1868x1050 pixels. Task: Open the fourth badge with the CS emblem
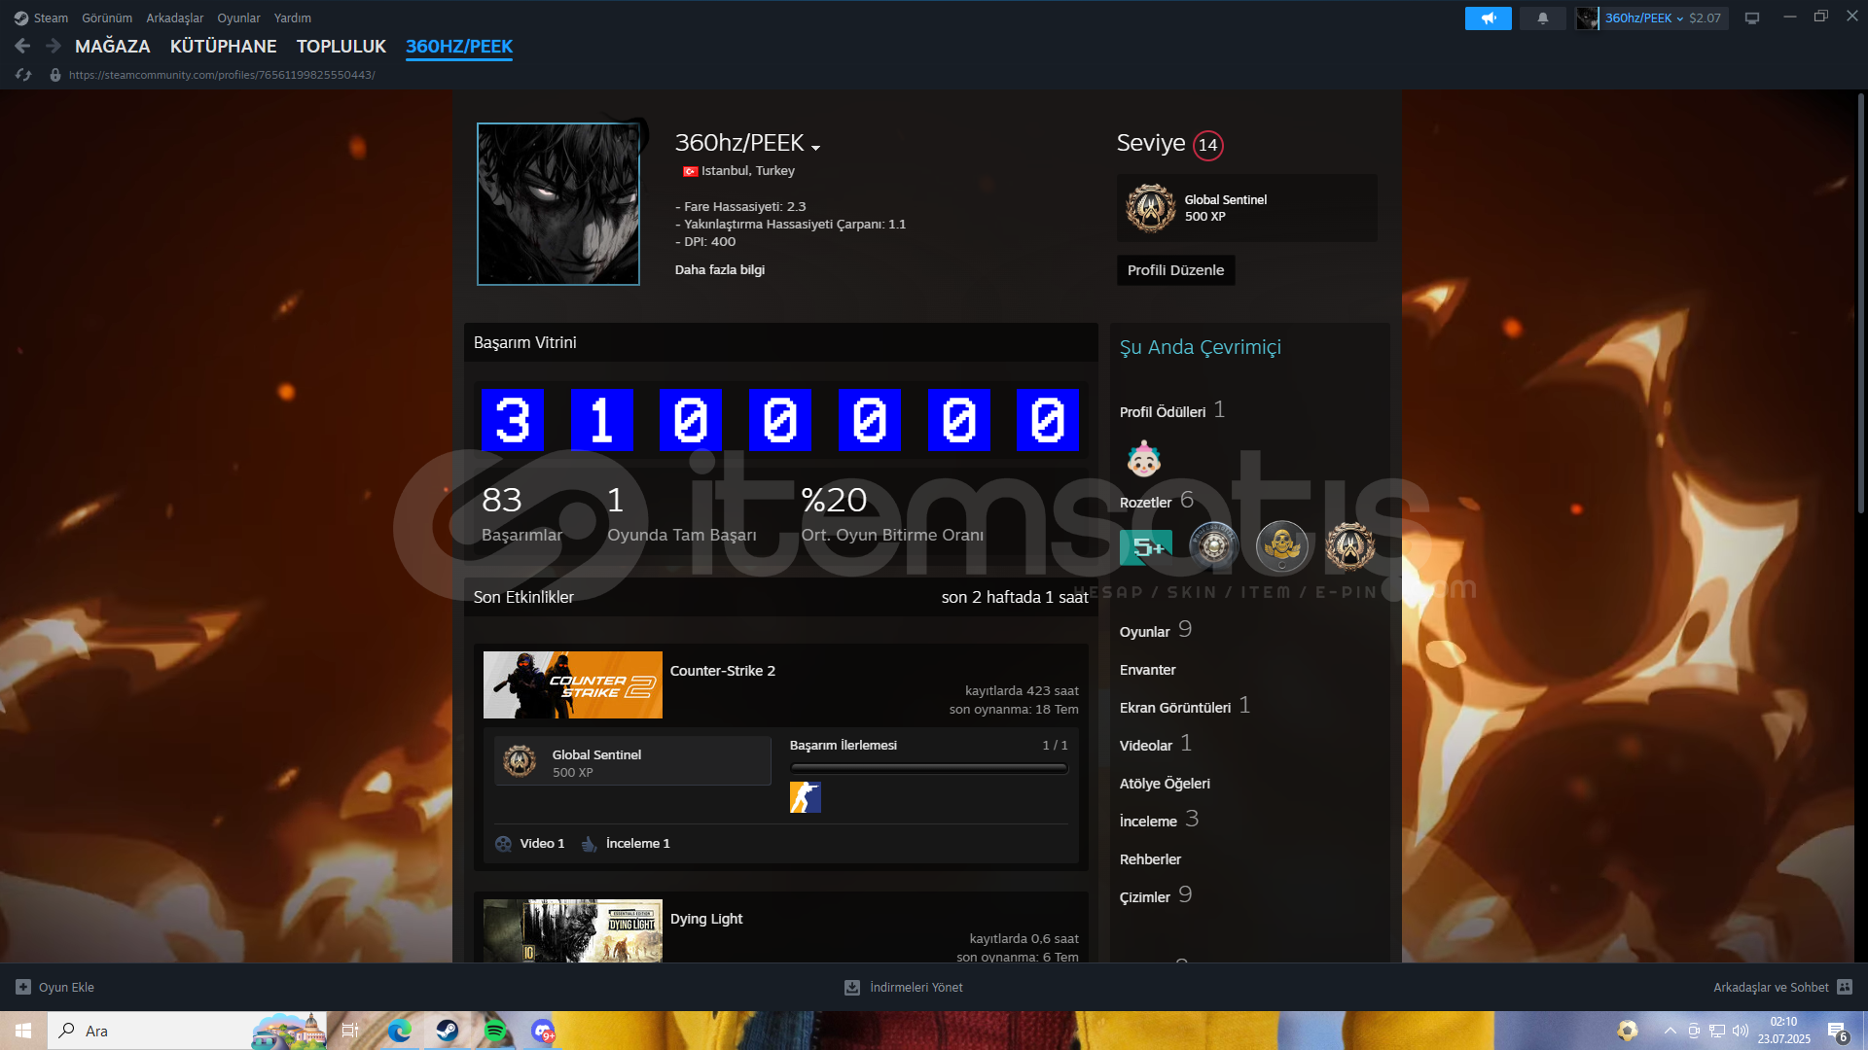click(x=1350, y=546)
